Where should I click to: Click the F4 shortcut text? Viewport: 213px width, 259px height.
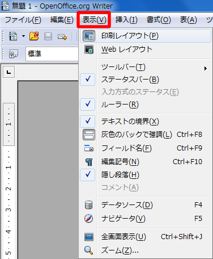tap(198, 205)
